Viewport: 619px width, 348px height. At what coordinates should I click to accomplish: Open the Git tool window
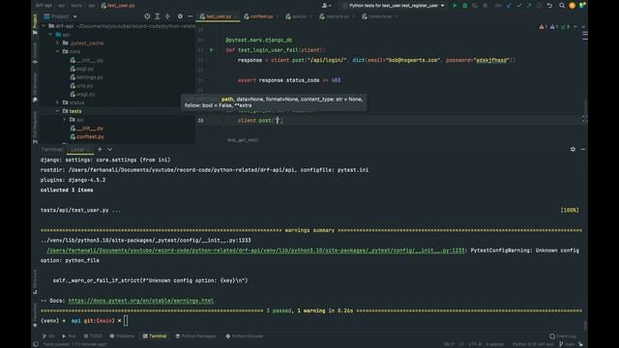(48, 336)
